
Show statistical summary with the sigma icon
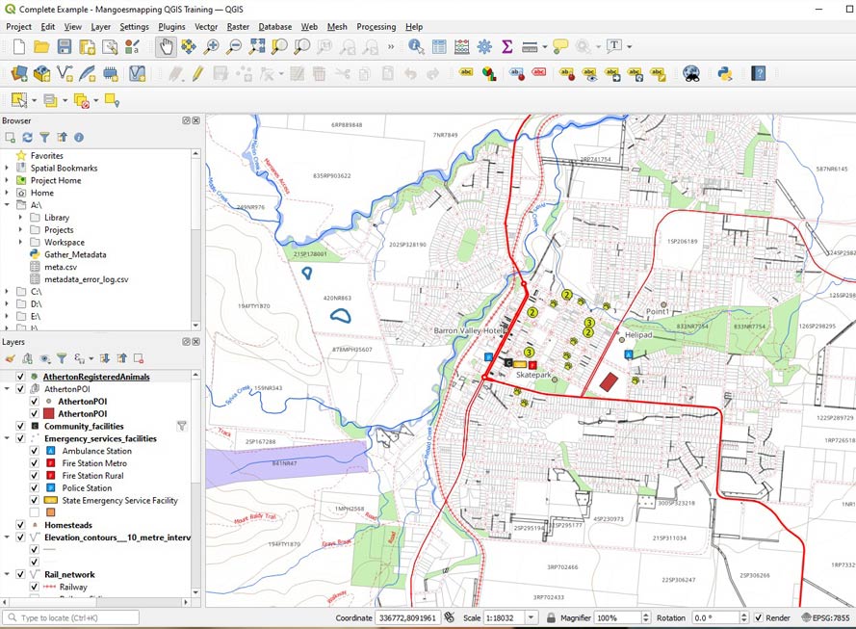pos(507,47)
